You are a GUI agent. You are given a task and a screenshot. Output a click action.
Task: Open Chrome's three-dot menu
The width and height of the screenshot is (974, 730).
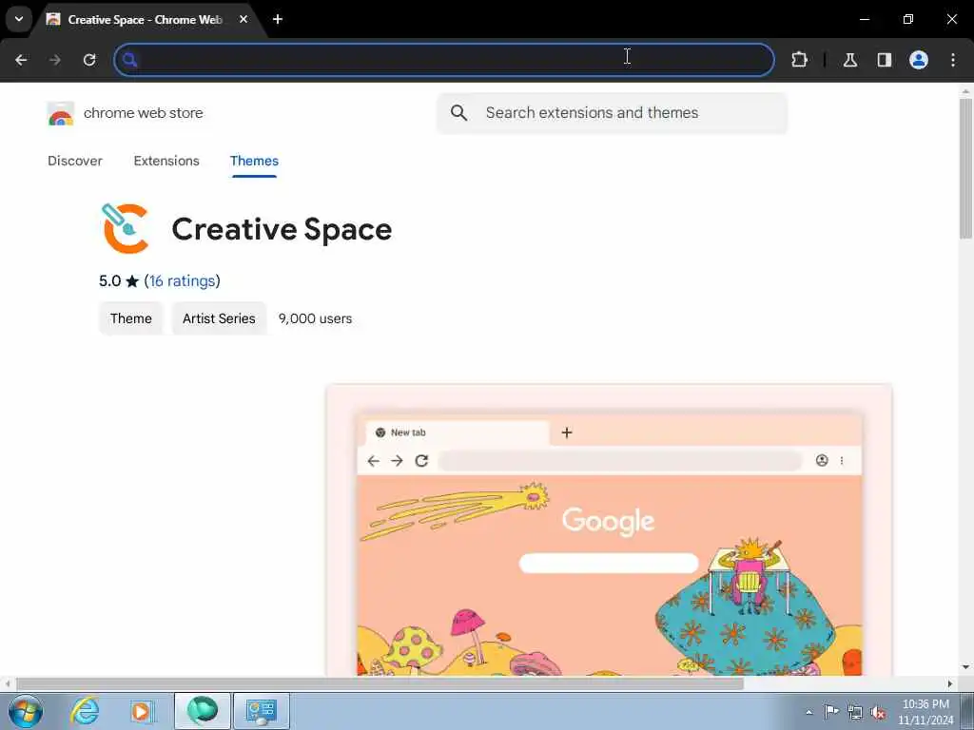(953, 60)
